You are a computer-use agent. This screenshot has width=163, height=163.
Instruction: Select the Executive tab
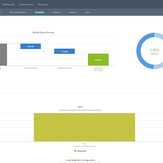pos(40,12)
